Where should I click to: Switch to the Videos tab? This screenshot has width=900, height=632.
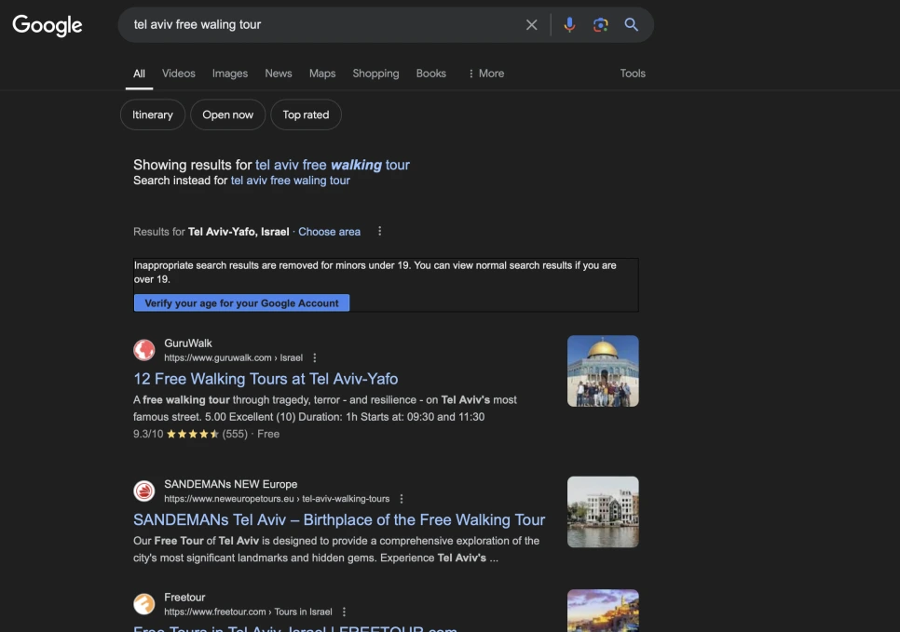(179, 74)
